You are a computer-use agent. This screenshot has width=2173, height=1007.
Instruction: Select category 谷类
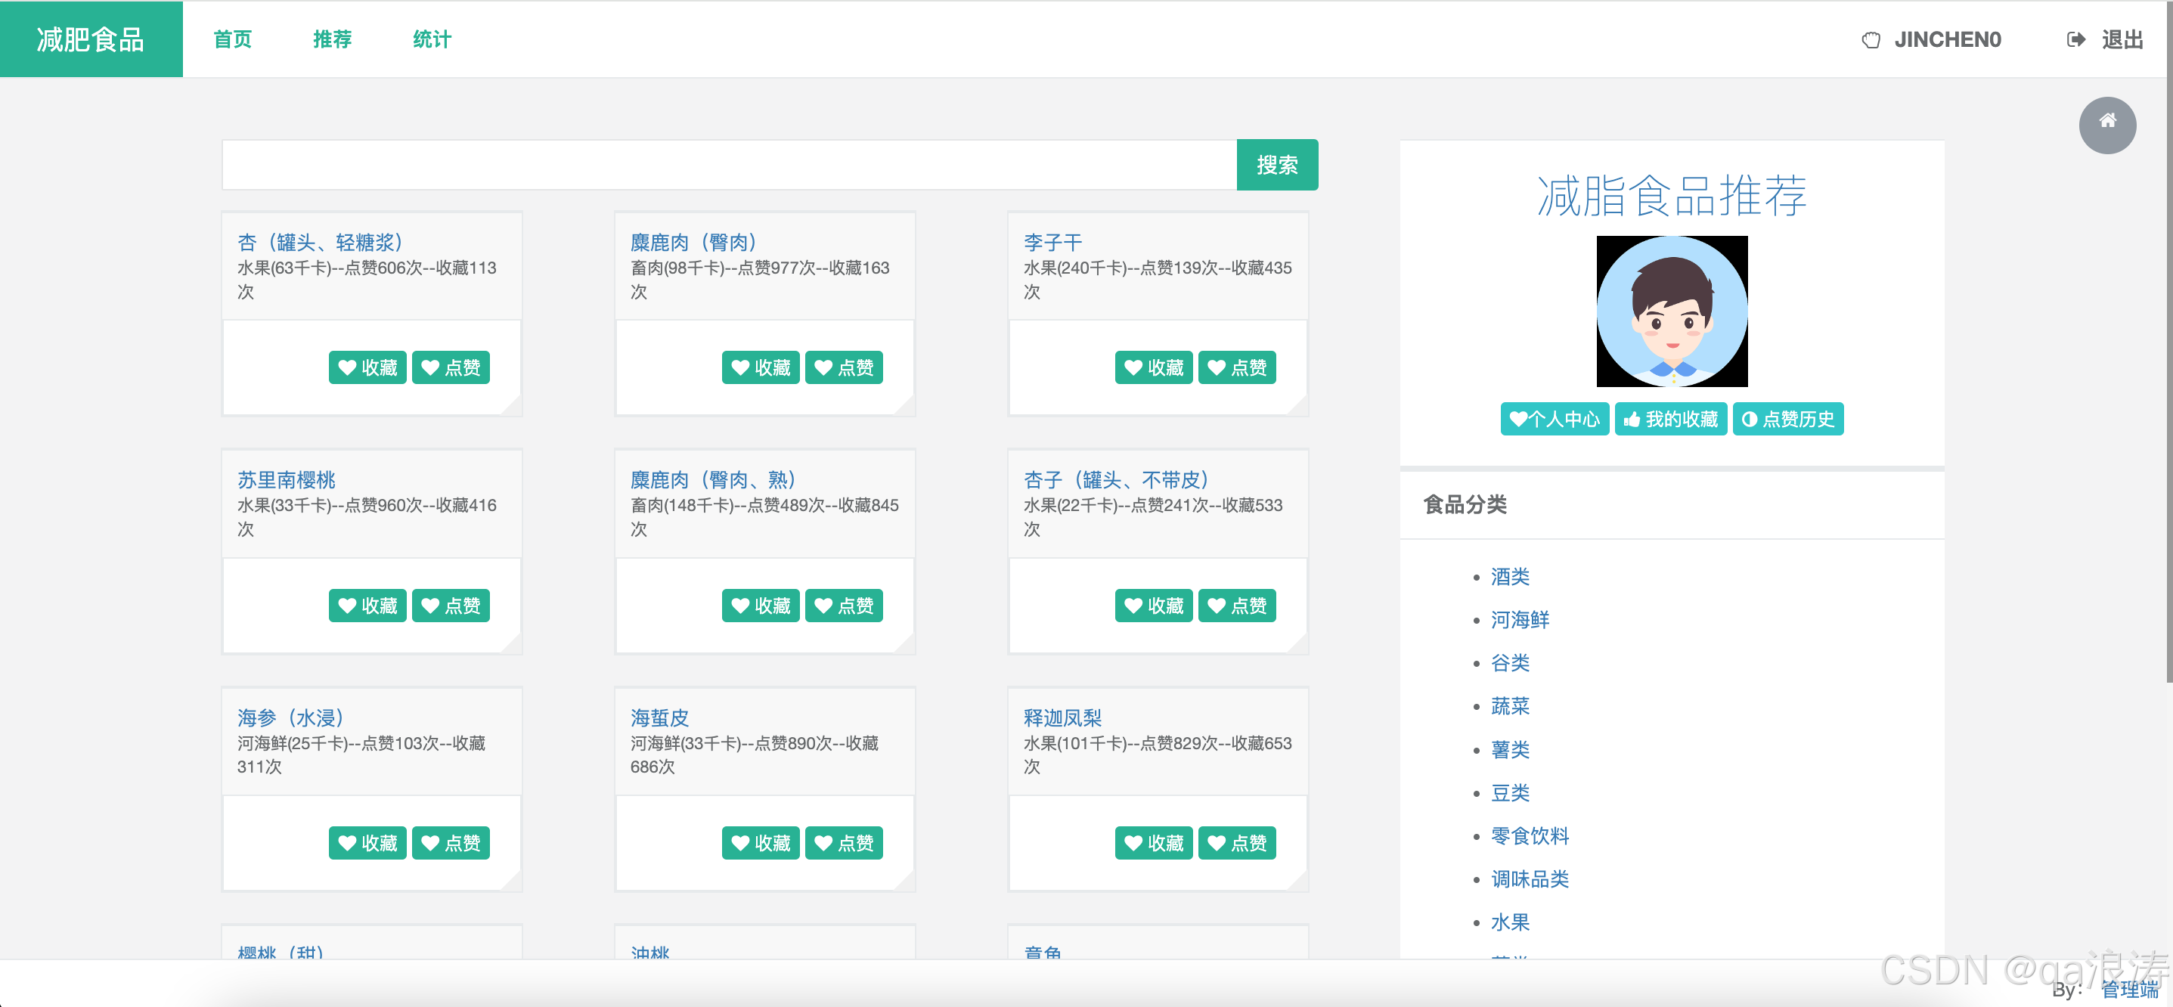coord(1509,663)
